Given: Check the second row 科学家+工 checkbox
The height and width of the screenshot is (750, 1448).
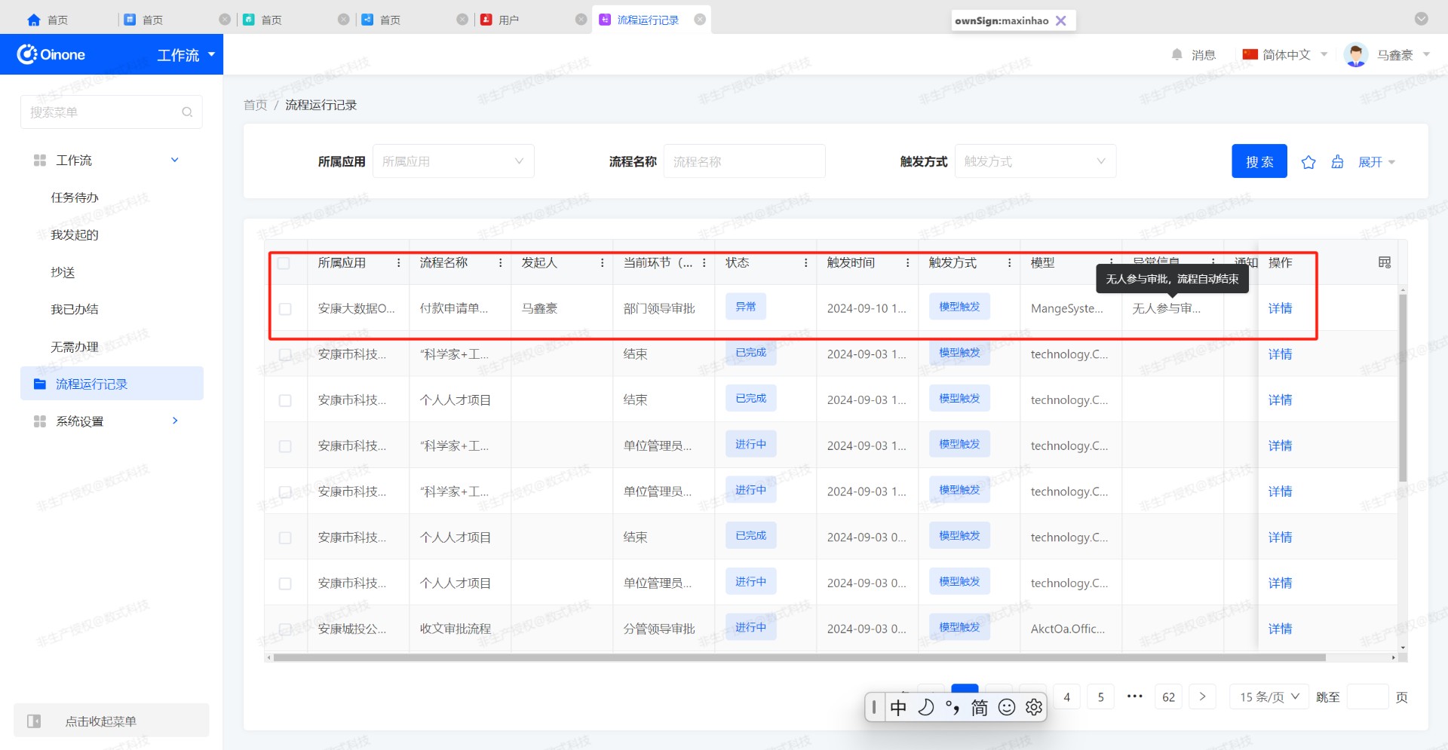Looking at the screenshot, I should point(285,354).
